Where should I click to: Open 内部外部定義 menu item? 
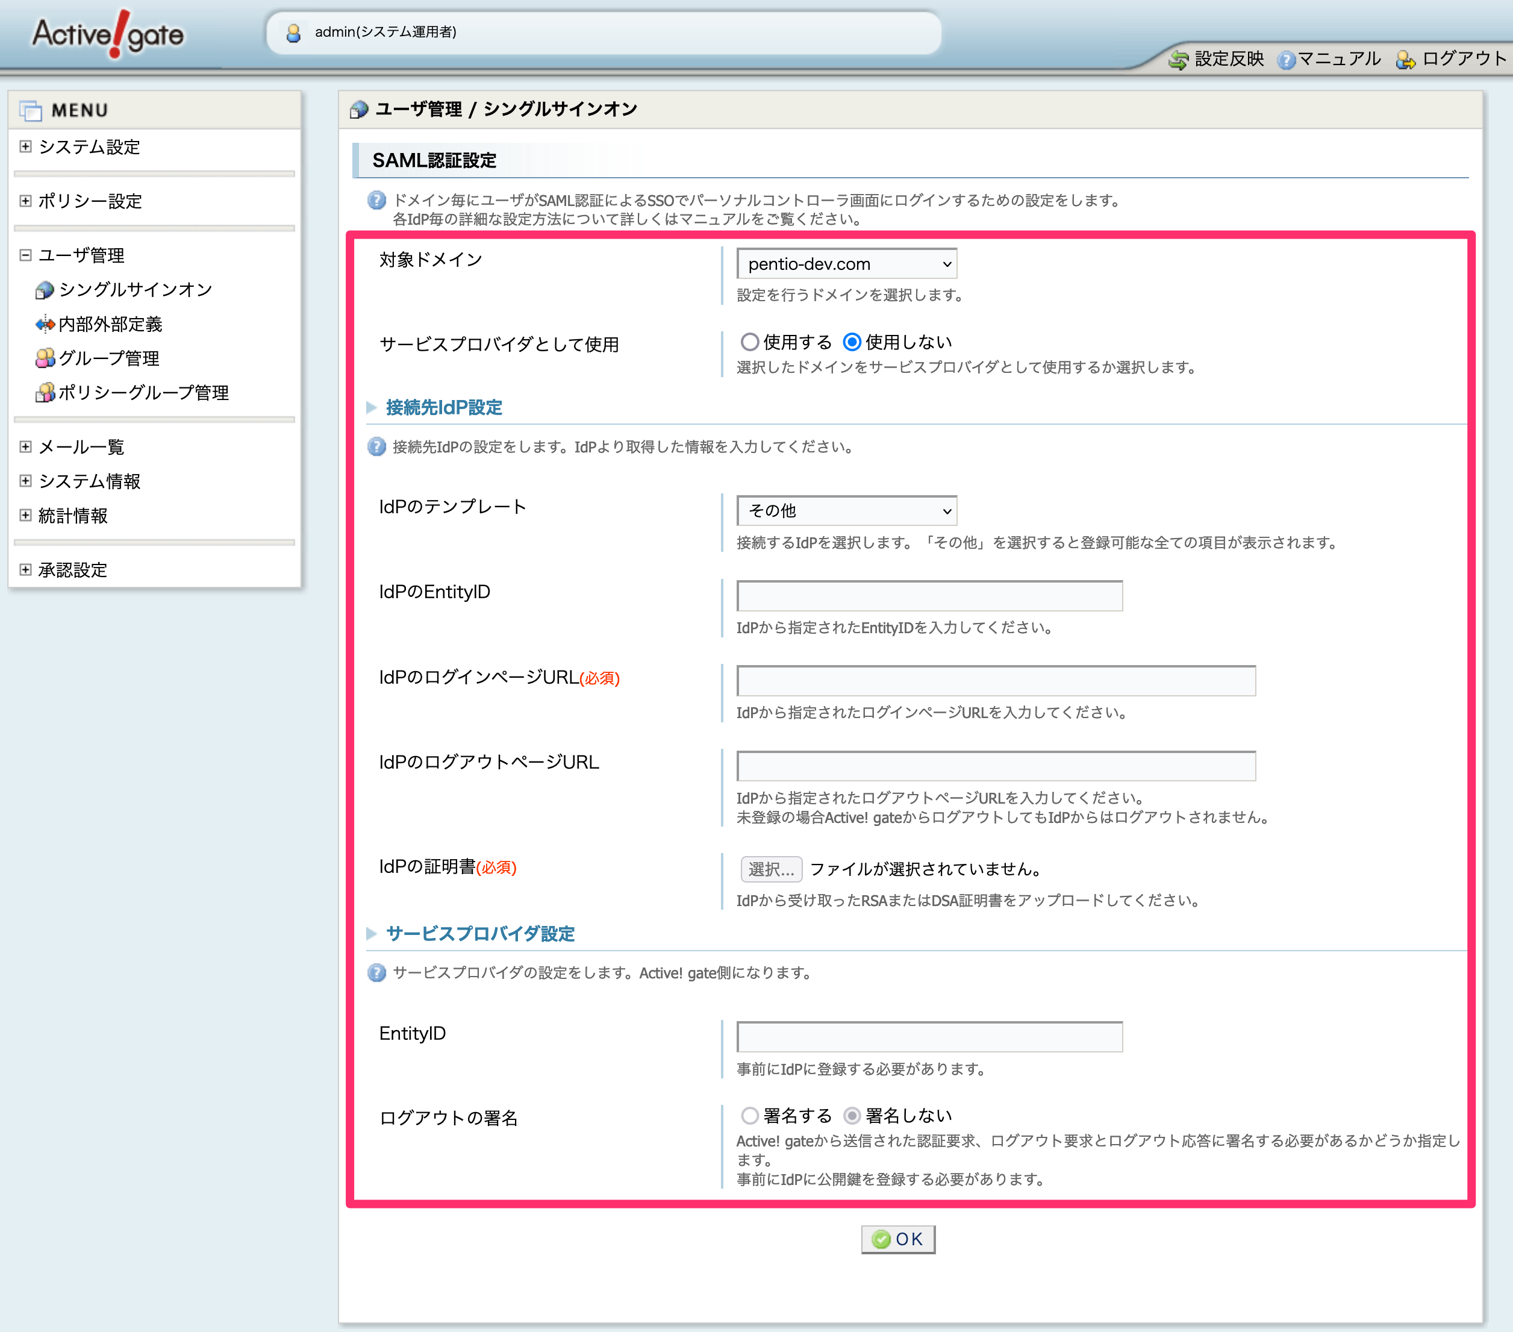click(x=110, y=324)
